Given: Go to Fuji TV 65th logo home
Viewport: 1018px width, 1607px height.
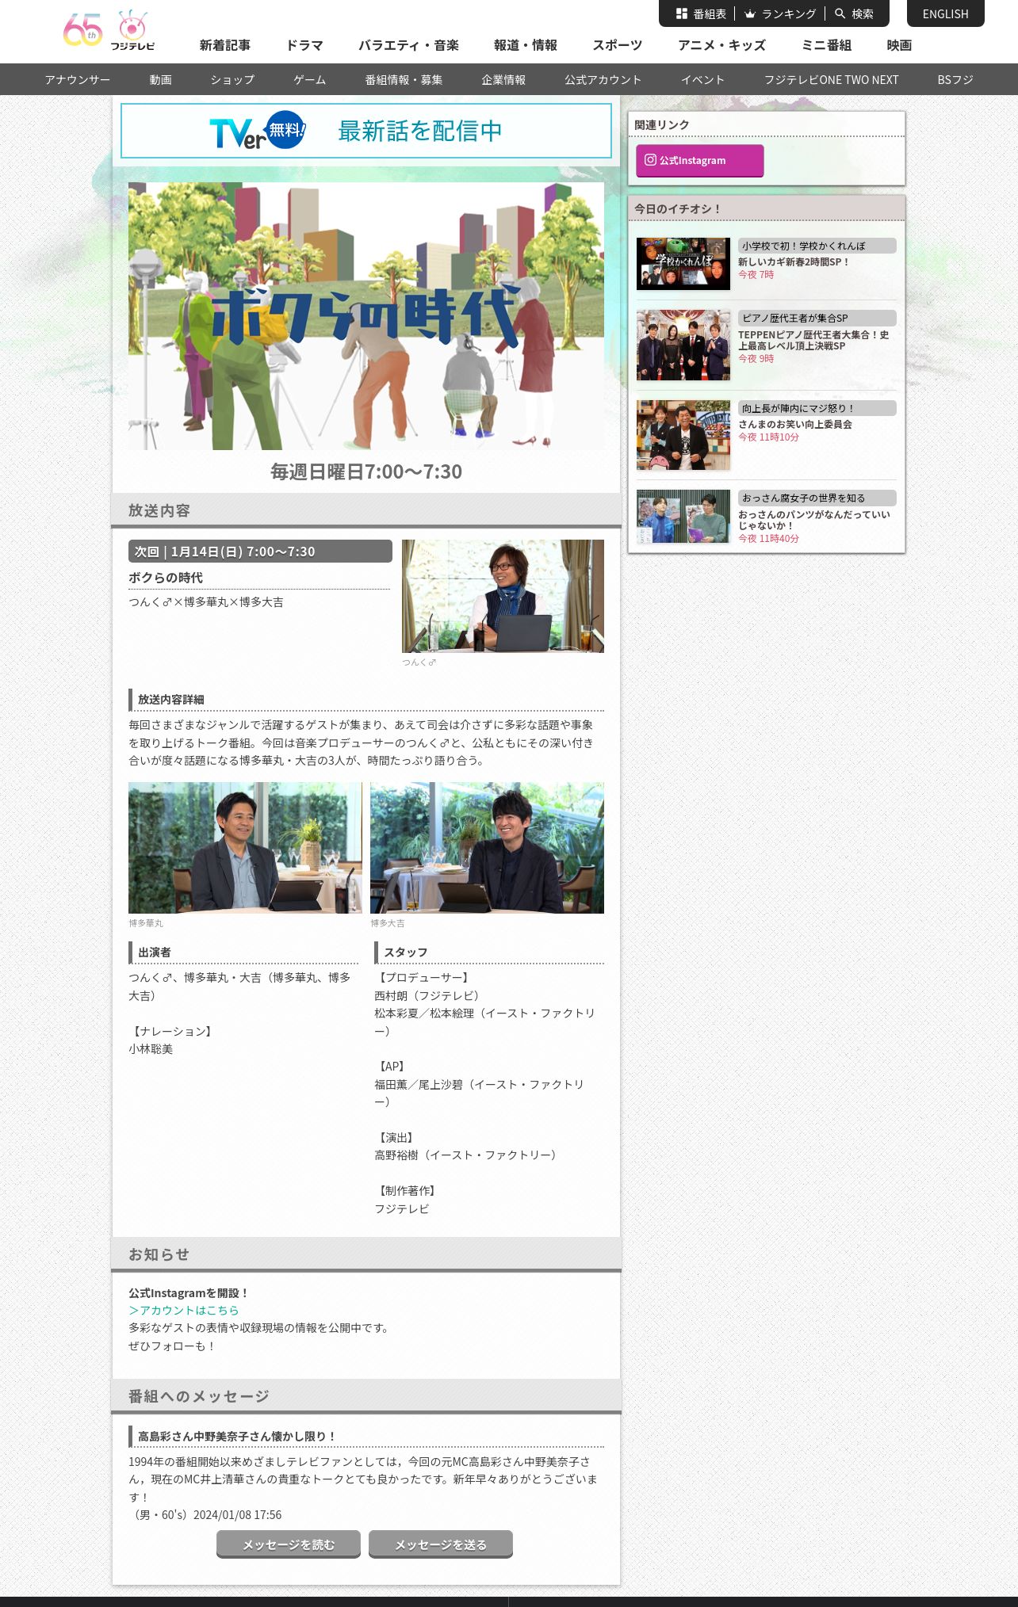Looking at the screenshot, I should 109,31.
